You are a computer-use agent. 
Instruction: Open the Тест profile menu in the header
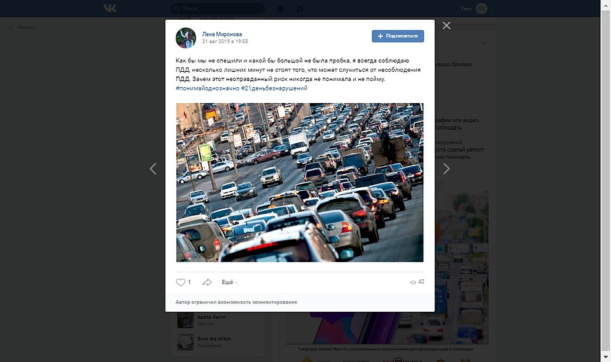coord(477,8)
